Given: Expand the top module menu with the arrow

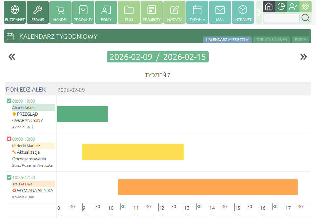Looking at the screenshot, I should tap(259, 12).
